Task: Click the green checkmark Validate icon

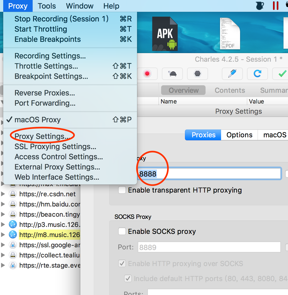Action: (x=282, y=74)
